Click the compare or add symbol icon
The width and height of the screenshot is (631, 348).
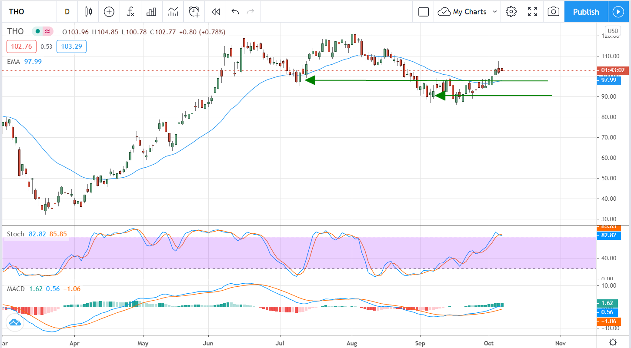[109, 12]
